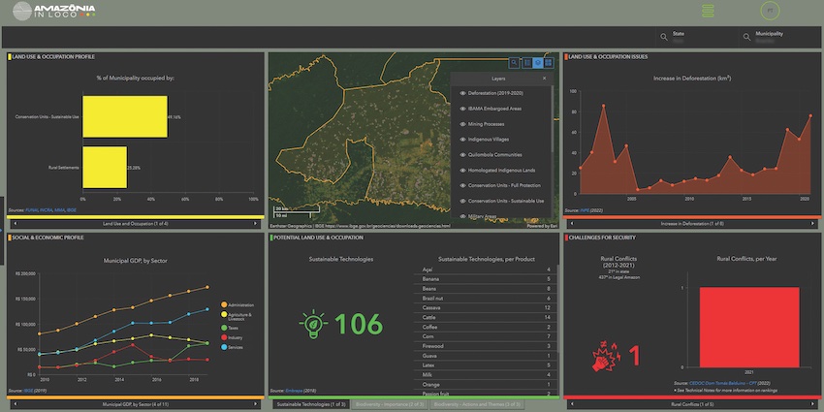Switch to Biodiversity – Importance tab

pos(390,402)
